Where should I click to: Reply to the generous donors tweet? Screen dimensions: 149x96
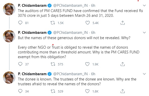tap(20, 64)
